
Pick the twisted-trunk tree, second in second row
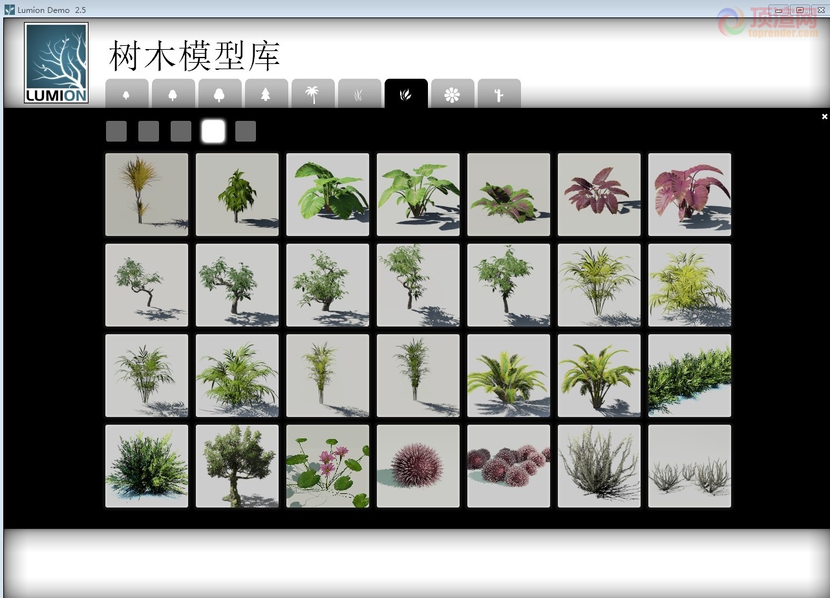tap(237, 285)
